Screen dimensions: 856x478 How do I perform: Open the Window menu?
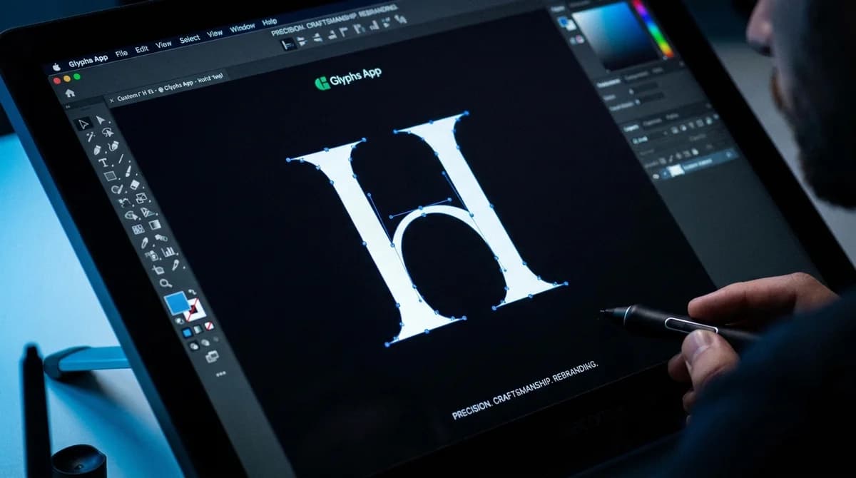pyautogui.click(x=242, y=28)
